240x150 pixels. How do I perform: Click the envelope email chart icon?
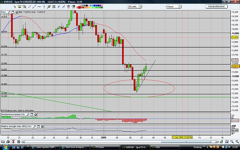click(x=3, y=142)
